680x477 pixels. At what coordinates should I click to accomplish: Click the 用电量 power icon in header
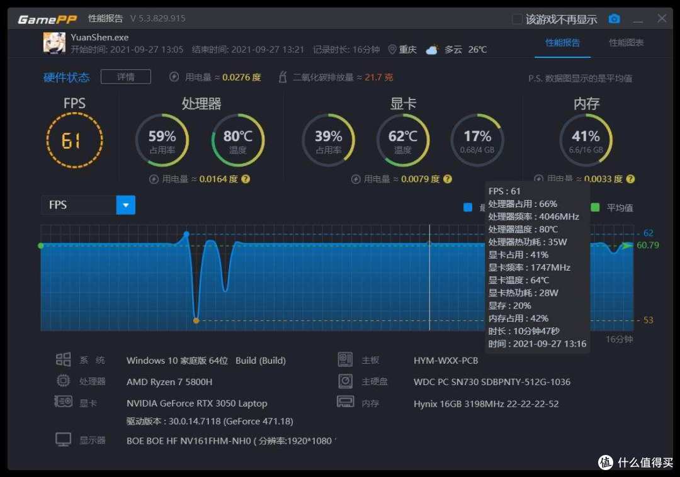coord(174,77)
